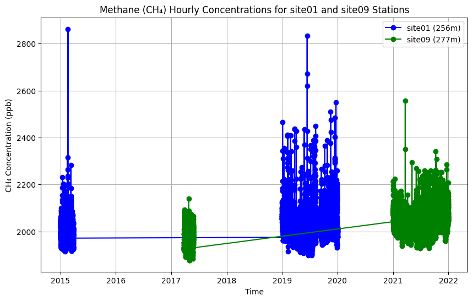
Task: Click the 2020 tick label on x-axis
Action: [338, 281]
